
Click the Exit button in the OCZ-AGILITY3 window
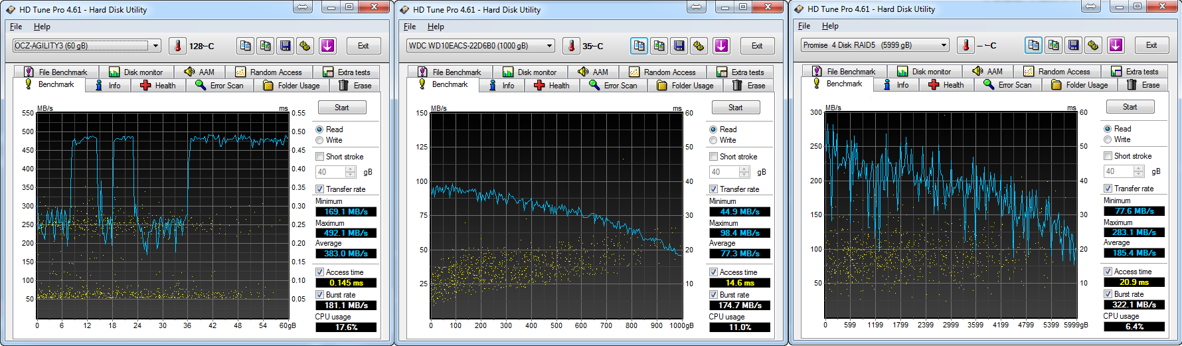tap(363, 46)
